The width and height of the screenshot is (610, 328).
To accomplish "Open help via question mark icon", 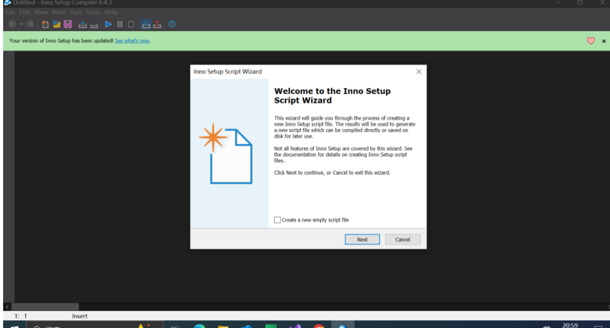I will click(172, 24).
